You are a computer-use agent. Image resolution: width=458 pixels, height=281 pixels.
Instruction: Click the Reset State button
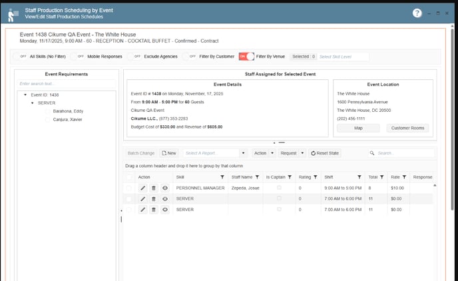[x=325, y=153]
